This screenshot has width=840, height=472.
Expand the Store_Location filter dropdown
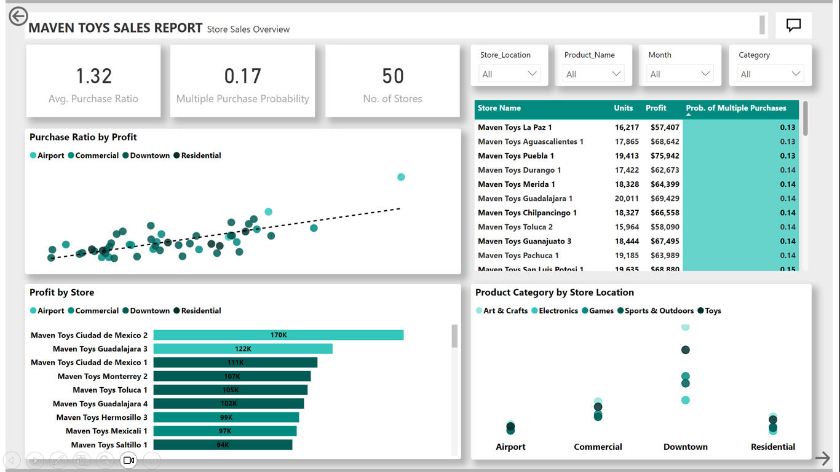tap(509, 74)
